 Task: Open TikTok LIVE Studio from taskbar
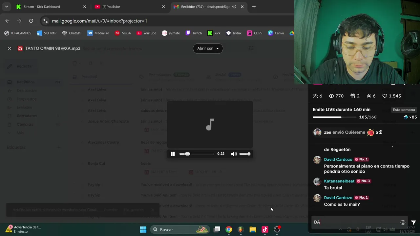click(264, 229)
